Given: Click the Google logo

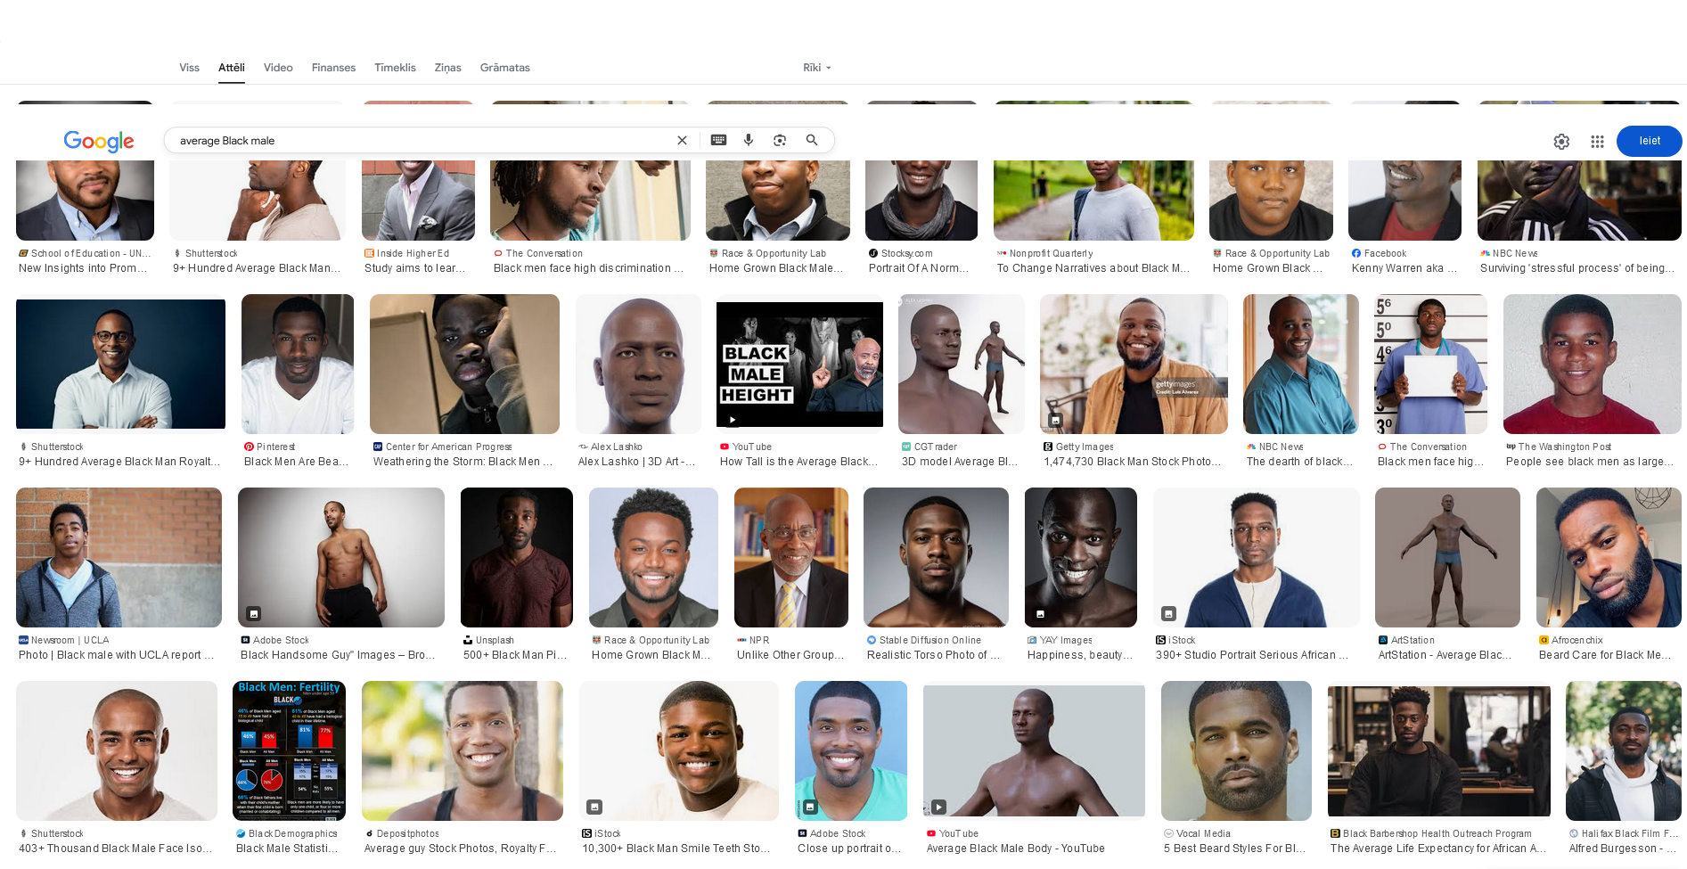Looking at the screenshot, I should tap(99, 141).
